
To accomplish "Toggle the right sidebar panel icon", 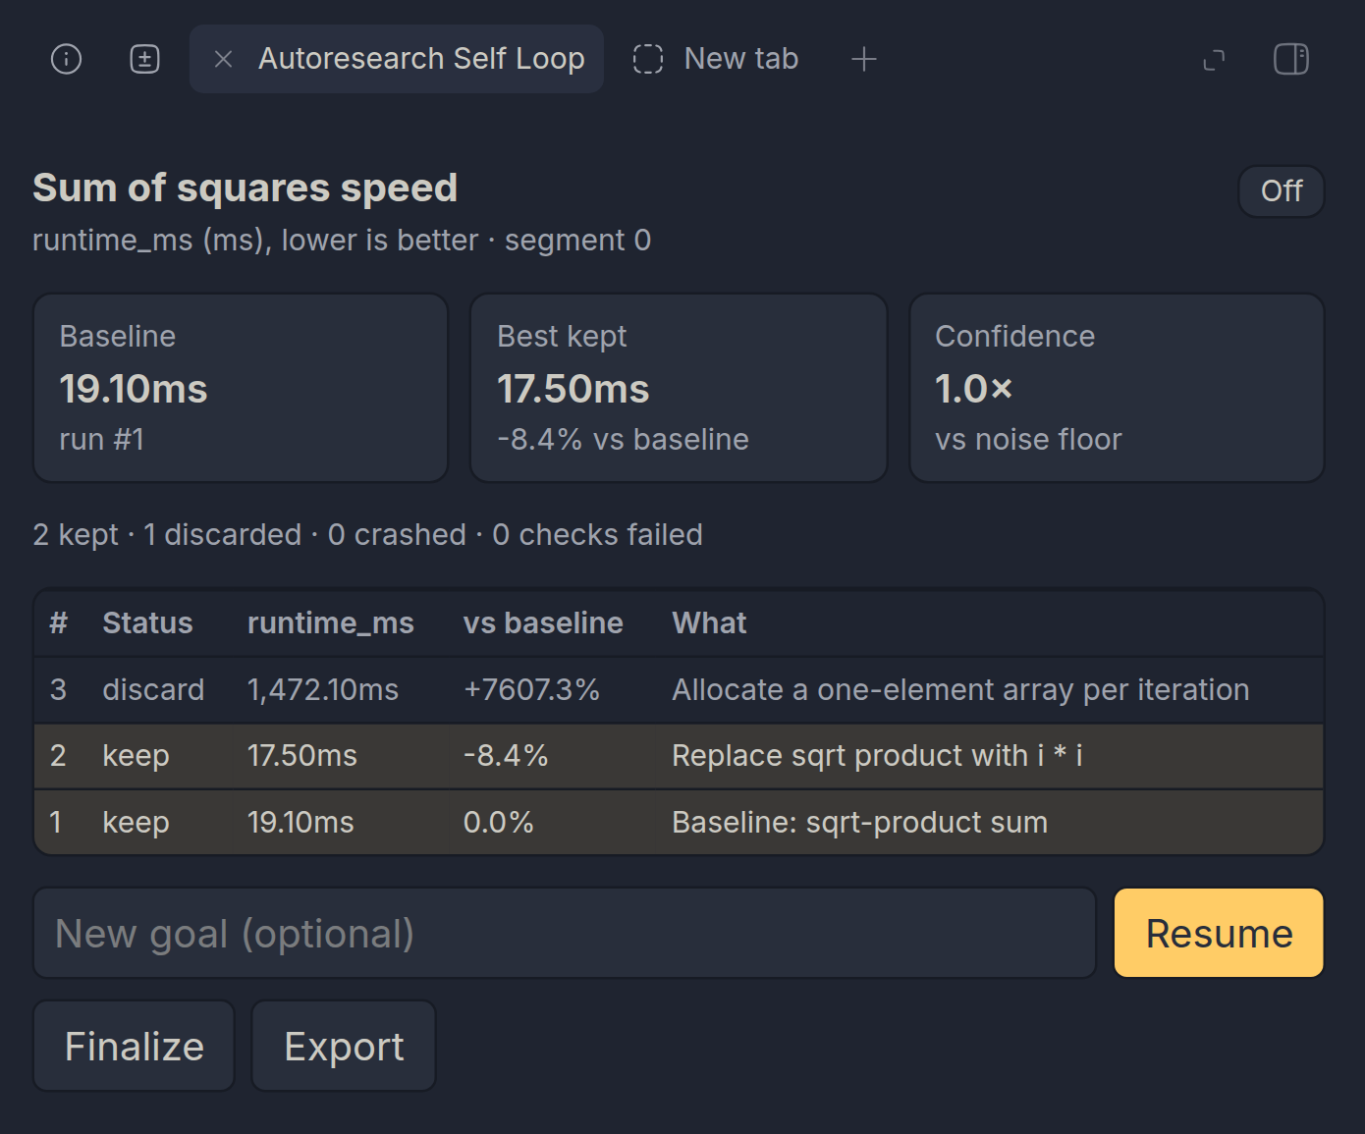I will tap(1291, 59).
